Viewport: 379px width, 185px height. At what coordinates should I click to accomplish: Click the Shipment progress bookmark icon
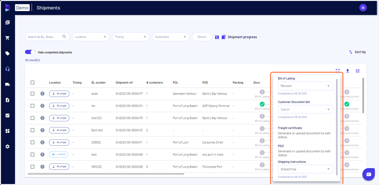(224, 37)
